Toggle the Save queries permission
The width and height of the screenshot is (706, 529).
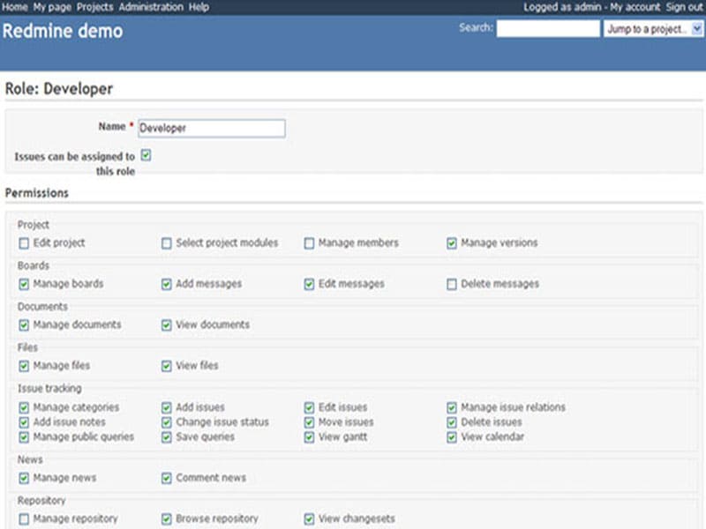(166, 437)
